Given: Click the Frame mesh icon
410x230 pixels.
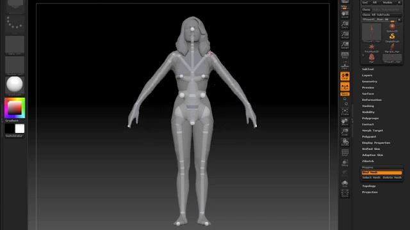Looking at the screenshot, I should pyautogui.click(x=345, y=112).
